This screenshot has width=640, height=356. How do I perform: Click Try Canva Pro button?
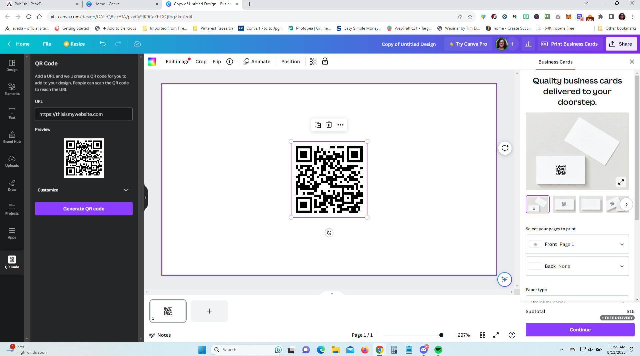(468, 44)
